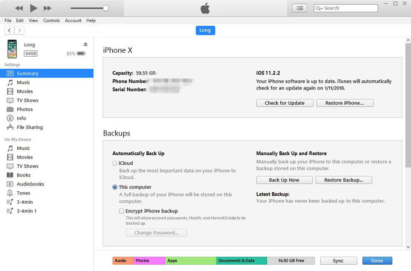Click Movies icon under On My Device
The height and width of the screenshot is (271, 411).
point(10,157)
